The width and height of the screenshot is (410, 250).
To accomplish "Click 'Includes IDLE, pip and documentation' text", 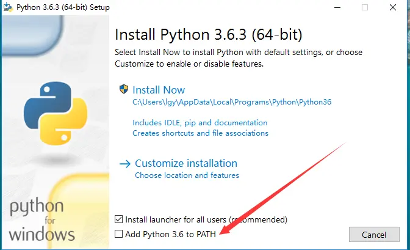I will [x=200, y=123].
